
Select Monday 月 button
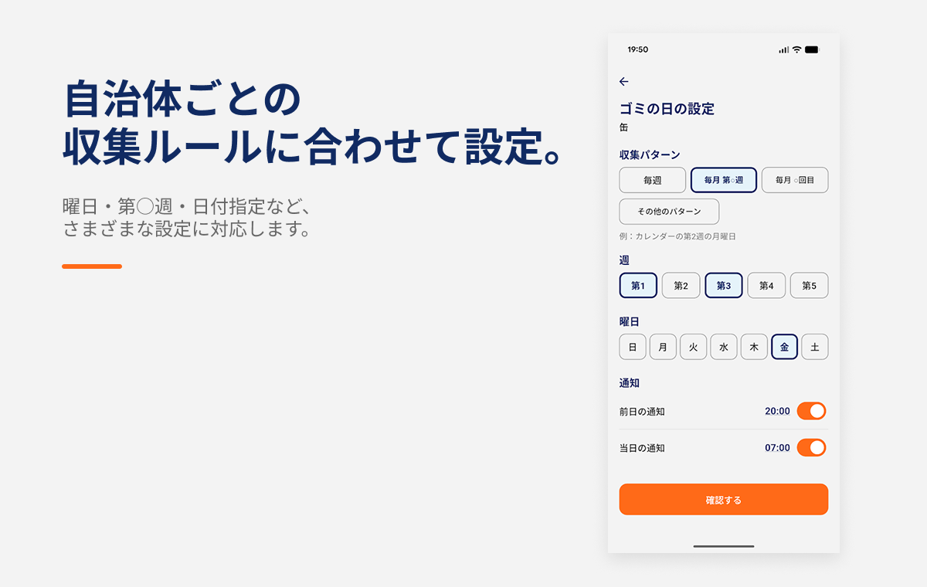[663, 347]
